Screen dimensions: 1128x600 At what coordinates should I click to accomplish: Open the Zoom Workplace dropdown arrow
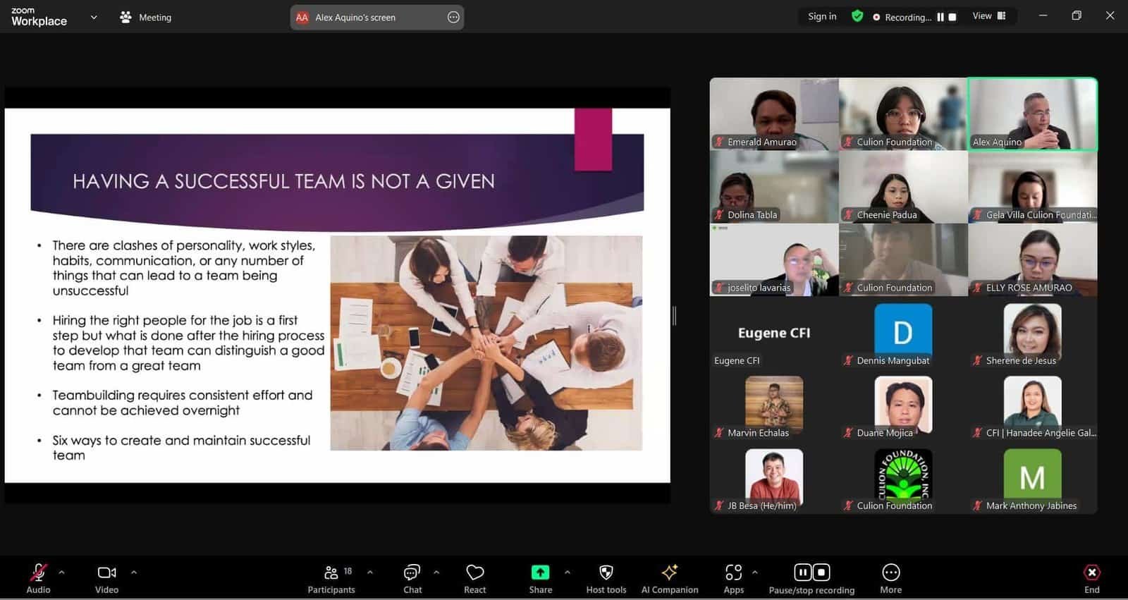point(94,18)
